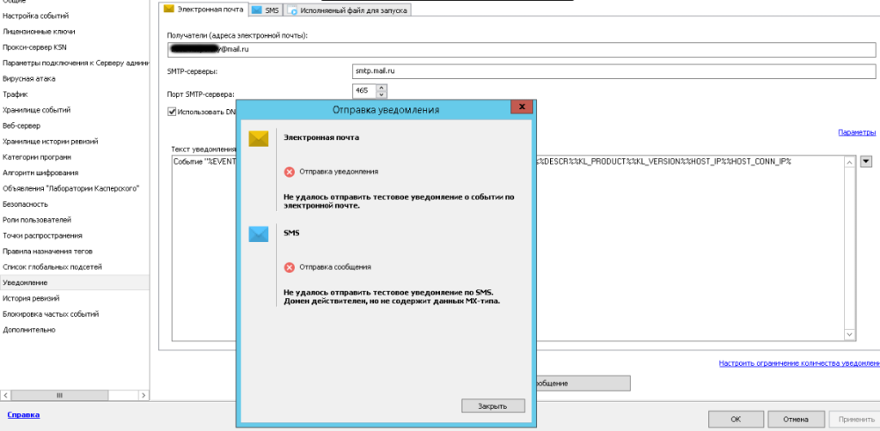Select Объявления Лаборатории Касперского section
Screen dimensions: 880x431
pyautogui.click(x=74, y=188)
